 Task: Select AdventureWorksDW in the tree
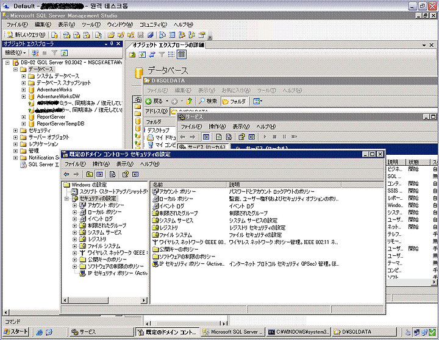click(x=59, y=96)
